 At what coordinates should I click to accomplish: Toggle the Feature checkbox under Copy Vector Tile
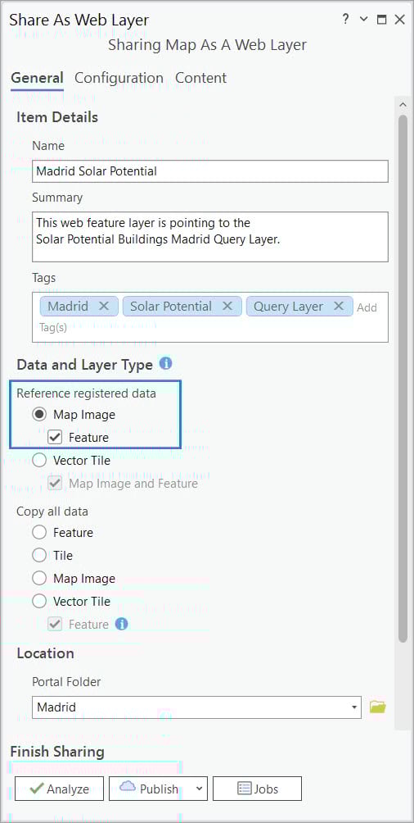(55, 624)
